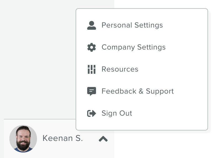This screenshot has height=158, width=213.
Task: Open Personal Settings from the menu
Action: coord(142,25)
